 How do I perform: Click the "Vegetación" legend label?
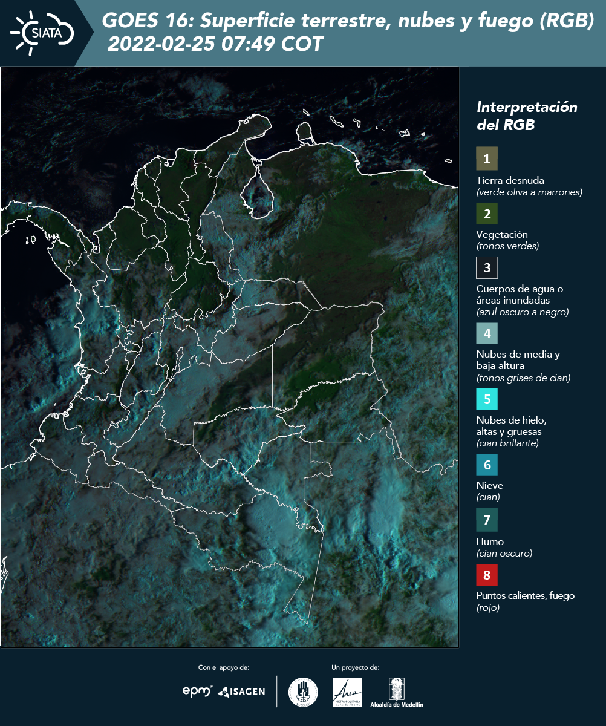(502, 235)
